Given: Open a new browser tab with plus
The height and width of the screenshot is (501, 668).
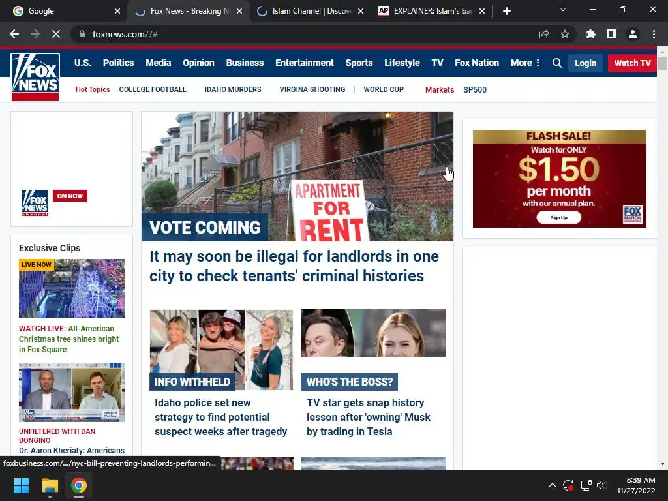Looking at the screenshot, I should coord(506,11).
